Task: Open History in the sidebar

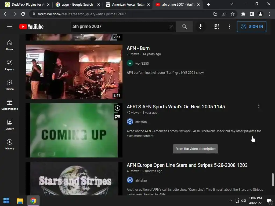Action: coord(10,144)
